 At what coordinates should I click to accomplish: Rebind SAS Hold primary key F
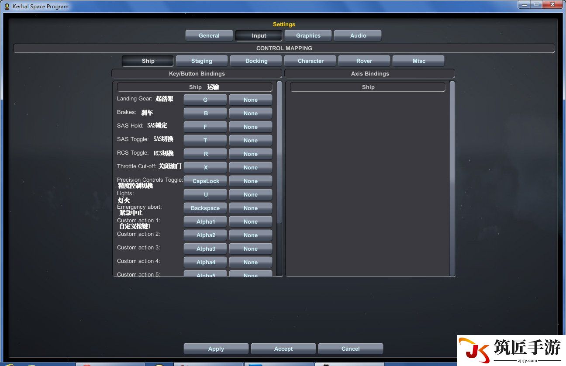(x=205, y=127)
